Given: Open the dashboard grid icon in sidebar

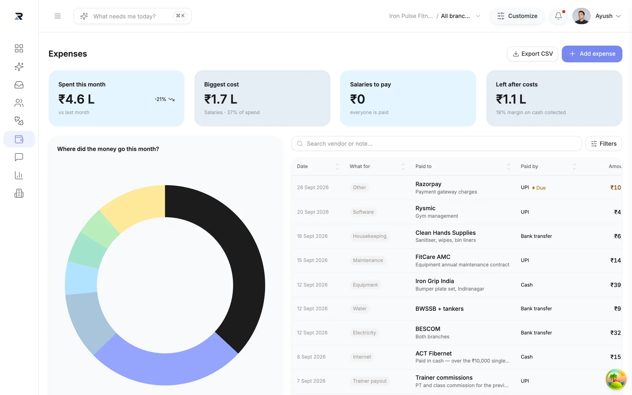Looking at the screenshot, I should 19,48.
